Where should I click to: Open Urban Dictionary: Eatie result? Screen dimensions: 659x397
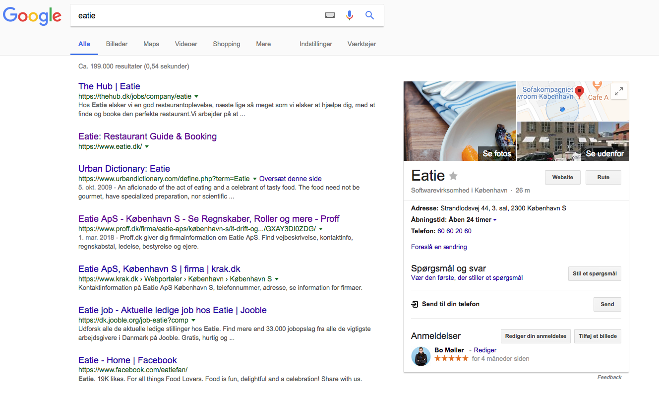click(124, 169)
